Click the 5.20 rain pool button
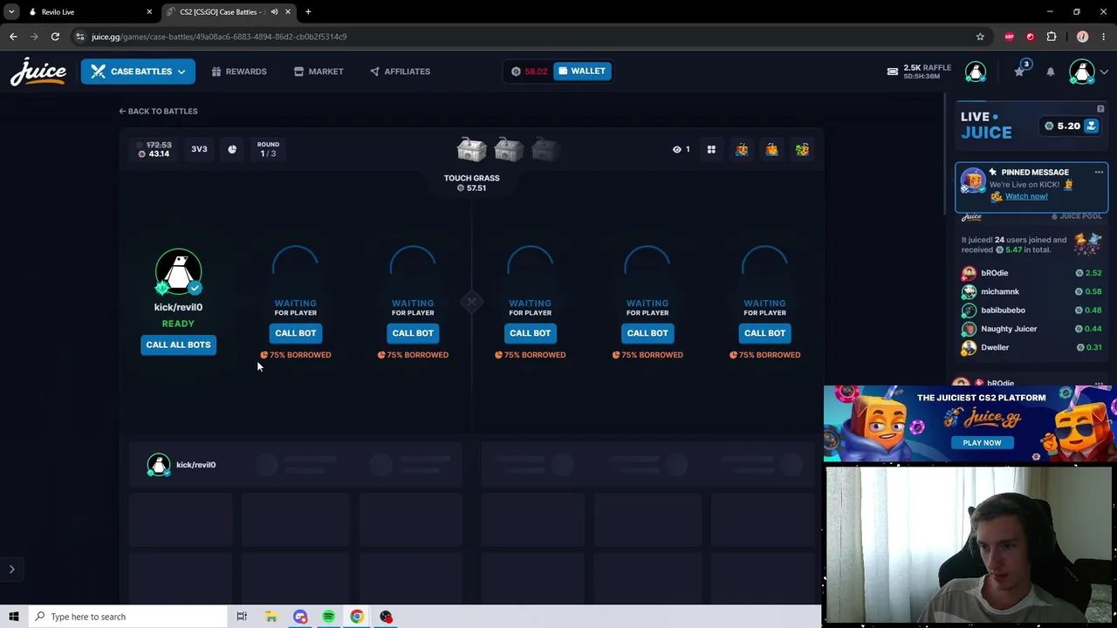The height and width of the screenshot is (628, 1117). (x=1072, y=126)
